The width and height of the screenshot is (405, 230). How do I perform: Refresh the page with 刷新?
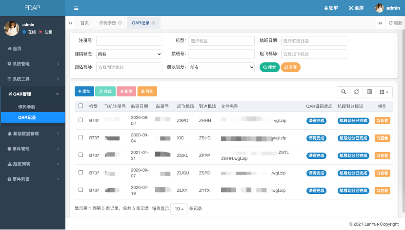(395, 23)
